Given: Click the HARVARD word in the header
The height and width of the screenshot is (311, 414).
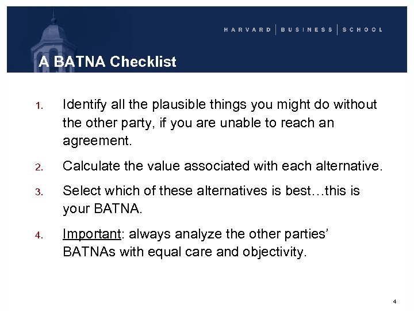Looking at the screenshot, I should (247, 29).
